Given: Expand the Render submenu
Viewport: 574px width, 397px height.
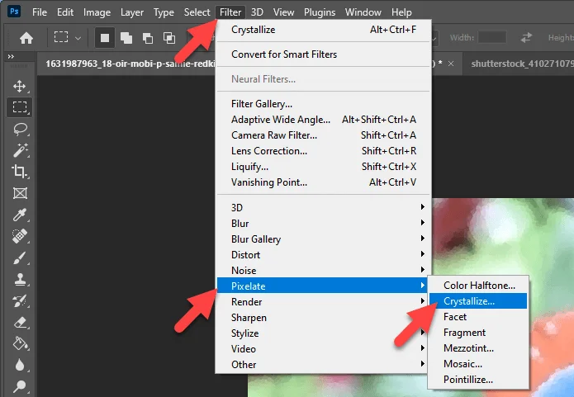Looking at the screenshot, I should point(322,302).
